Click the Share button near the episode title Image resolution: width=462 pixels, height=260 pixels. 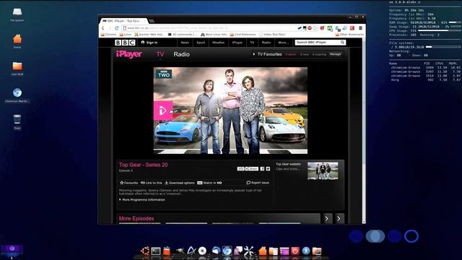(x=252, y=168)
